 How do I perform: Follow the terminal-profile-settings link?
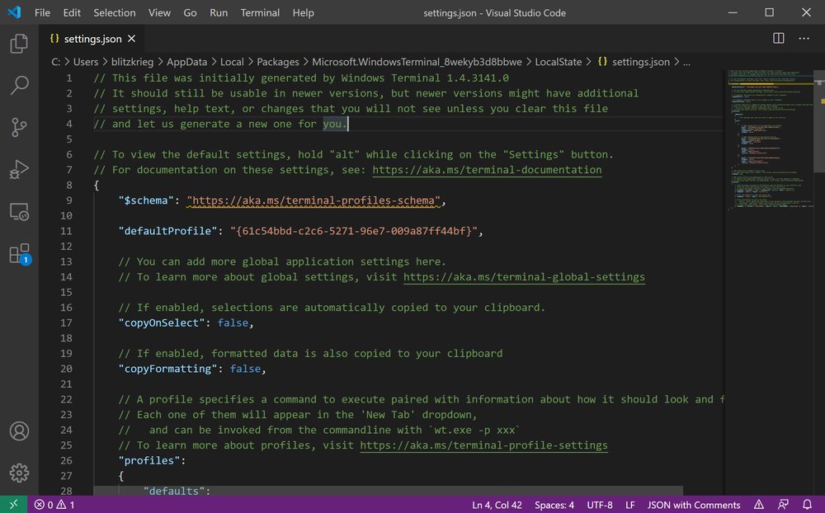coord(483,445)
